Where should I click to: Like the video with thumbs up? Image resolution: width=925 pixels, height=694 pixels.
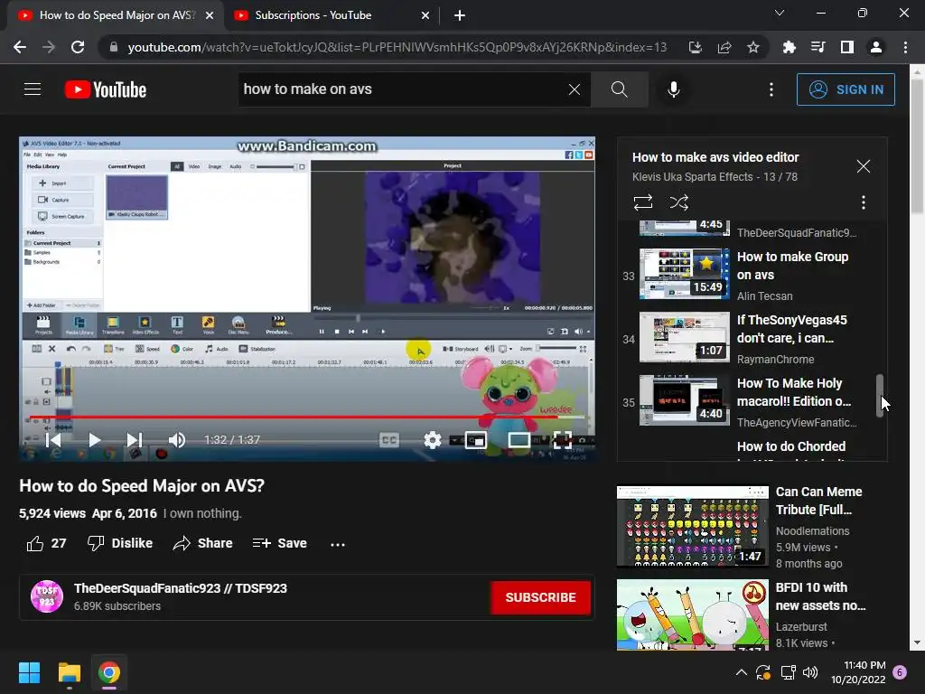tap(47, 543)
